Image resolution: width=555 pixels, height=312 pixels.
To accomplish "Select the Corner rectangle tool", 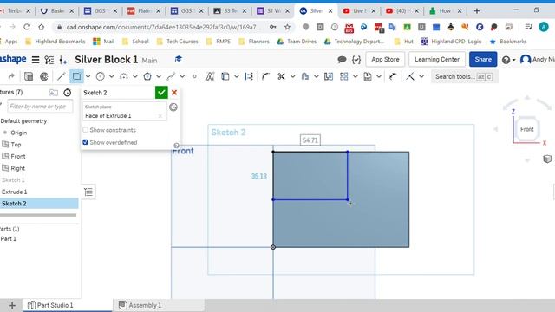I will [76, 76].
